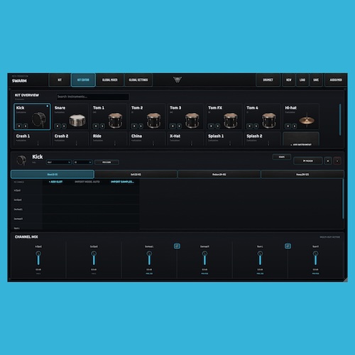Screen dimensions: 355x355
Task: Select the Splash 2 instrument card
Action: tap(262, 139)
